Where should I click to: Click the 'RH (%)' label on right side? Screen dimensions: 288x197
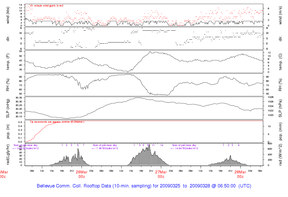point(280,85)
